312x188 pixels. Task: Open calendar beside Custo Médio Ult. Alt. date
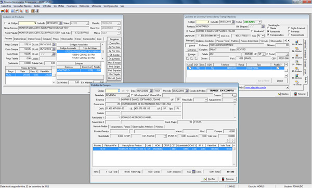point(54,54)
